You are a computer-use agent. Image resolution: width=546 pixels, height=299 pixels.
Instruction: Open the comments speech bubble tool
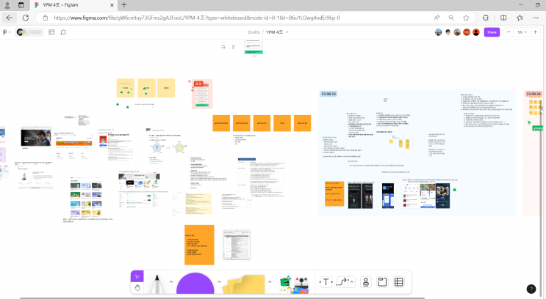(x=63, y=32)
